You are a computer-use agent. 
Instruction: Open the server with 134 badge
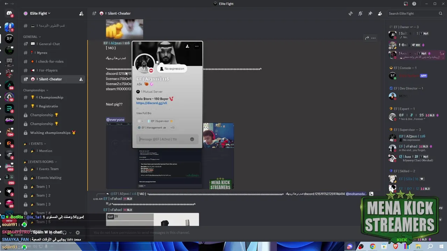pyautogui.click(x=9, y=131)
